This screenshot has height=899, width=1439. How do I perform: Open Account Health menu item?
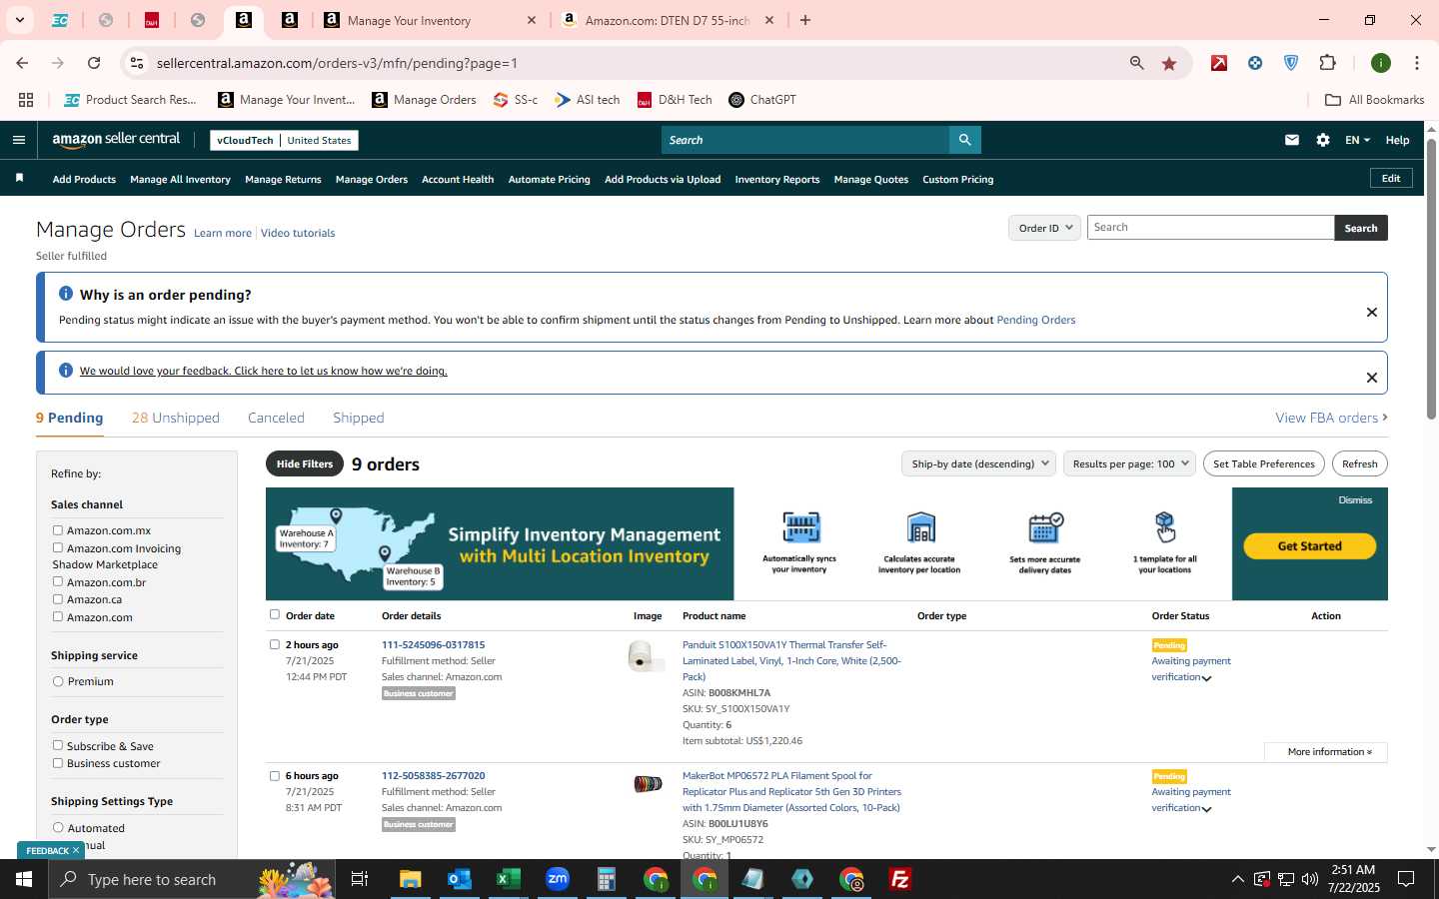click(x=458, y=180)
